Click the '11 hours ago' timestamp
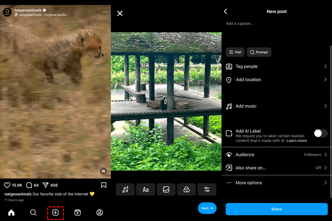This screenshot has height=221, width=332. tap(14, 200)
